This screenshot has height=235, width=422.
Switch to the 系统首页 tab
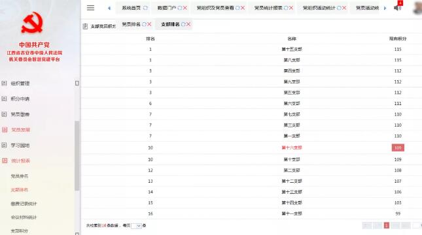click(131, 8)
